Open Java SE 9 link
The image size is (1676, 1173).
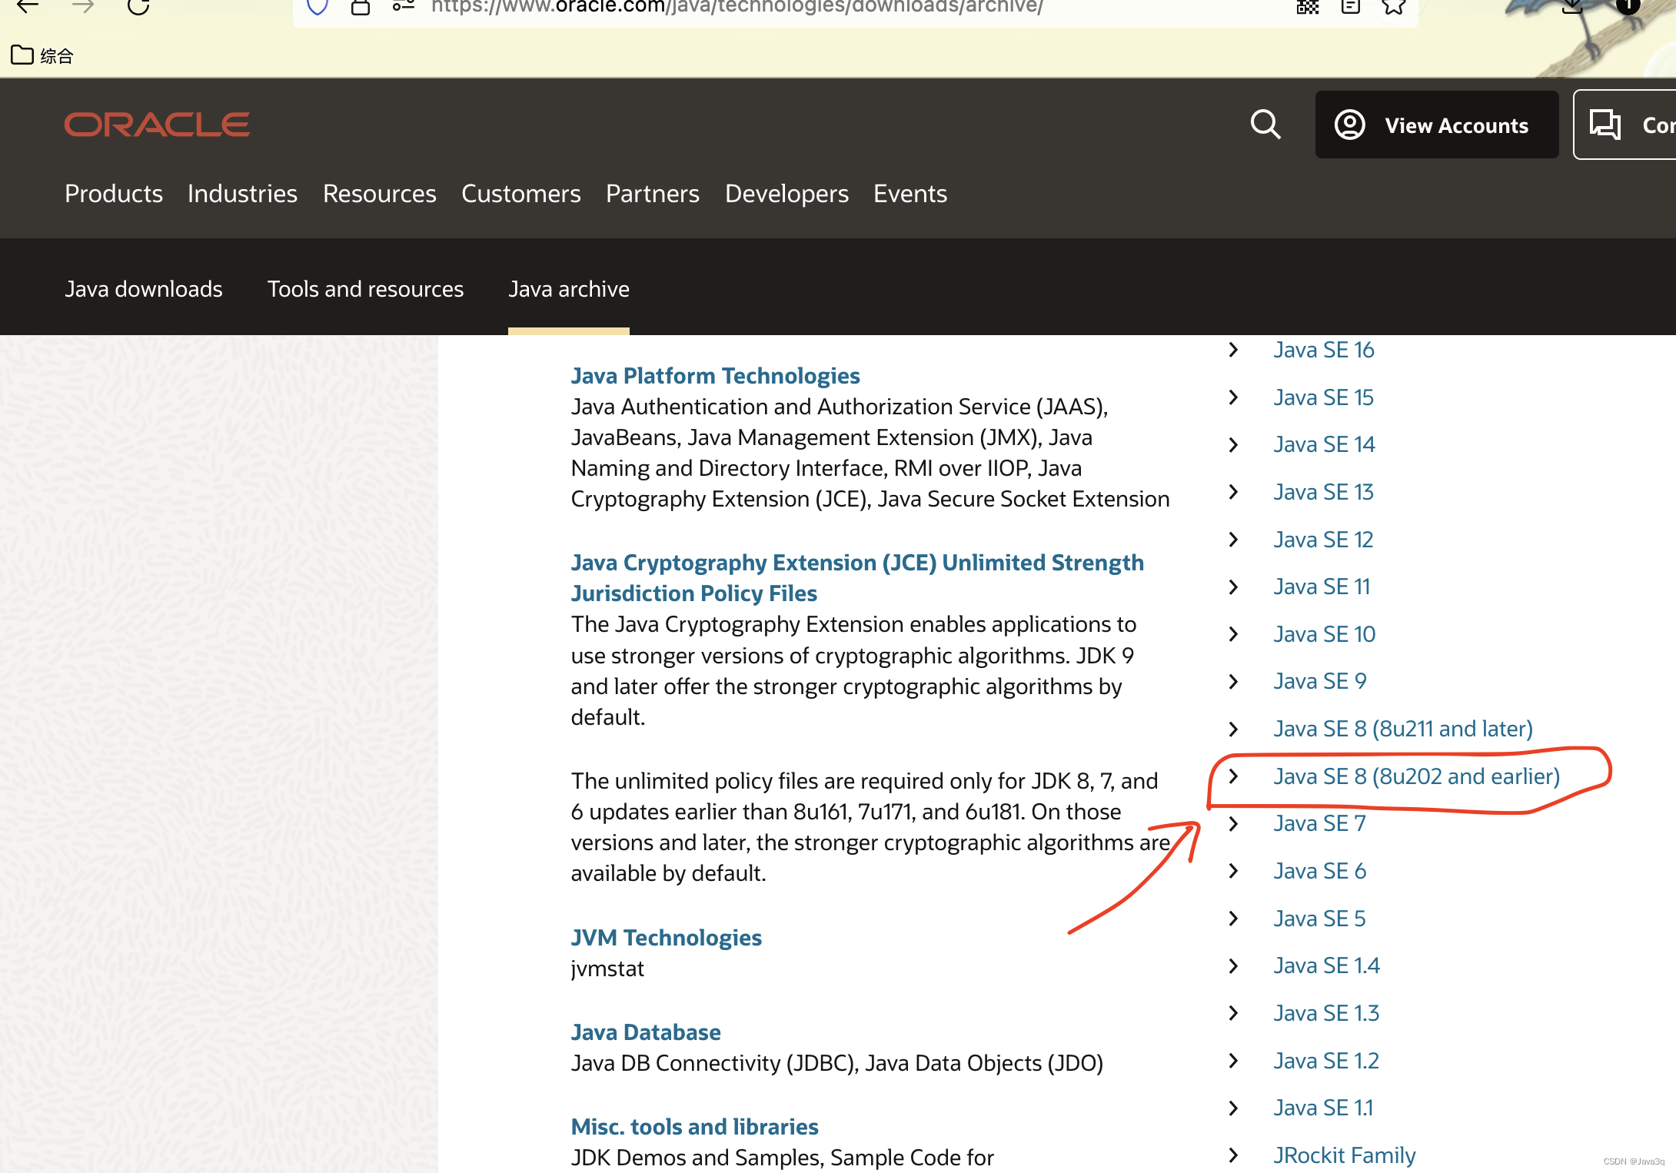click(x=1319, y=681)
